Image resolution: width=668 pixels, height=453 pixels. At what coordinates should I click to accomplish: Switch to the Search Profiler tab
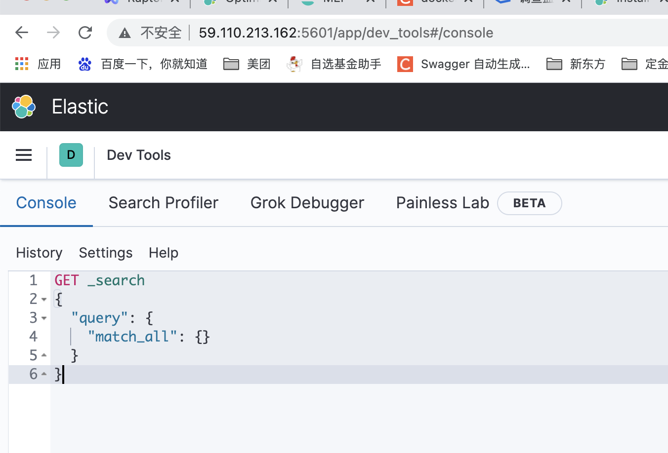pyautogui.click(x=164, y=203)
